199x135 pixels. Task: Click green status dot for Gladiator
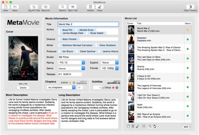pyautogui.click(x=188, y=39)
